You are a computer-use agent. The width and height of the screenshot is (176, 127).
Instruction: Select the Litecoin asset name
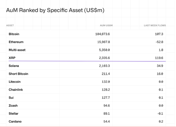(x=15, y=82)
